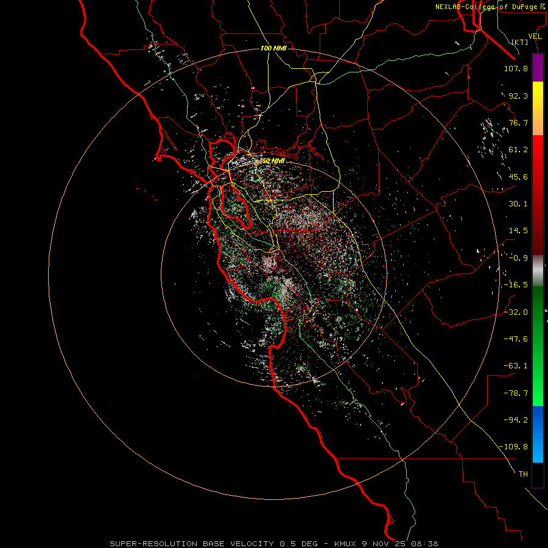This screenshot has height=548, width=548.
Task: Click the -63.1 velocity scale value
Action: pos(516,366)
